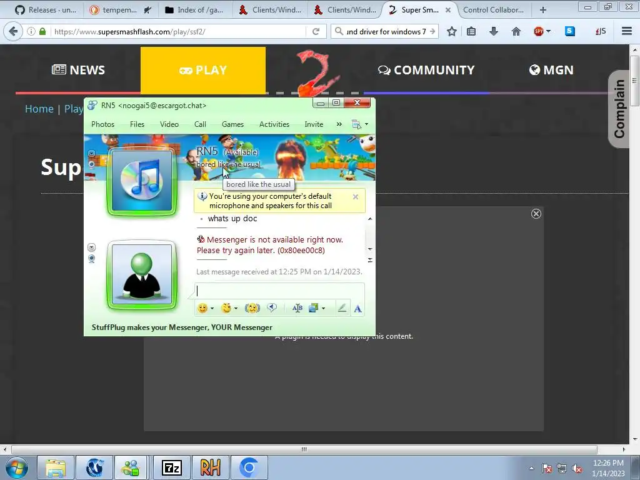This screenshot has width=640, height=480.
Task: Click the voice clip speaker bubble icon
Action: pyautogui.click(x=272, y=307)
